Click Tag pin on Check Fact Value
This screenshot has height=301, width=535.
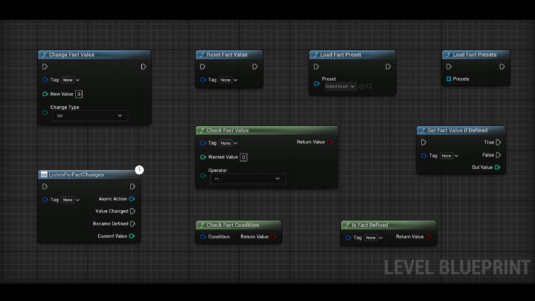(203, 143)
